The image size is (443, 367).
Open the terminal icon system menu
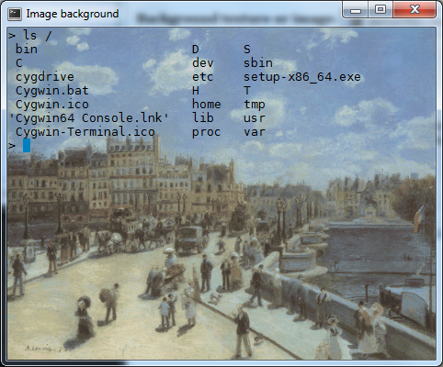point(15,14)
